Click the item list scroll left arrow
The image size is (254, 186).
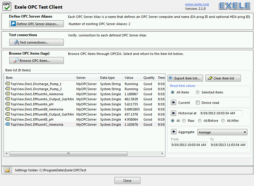tap(7, 153)
